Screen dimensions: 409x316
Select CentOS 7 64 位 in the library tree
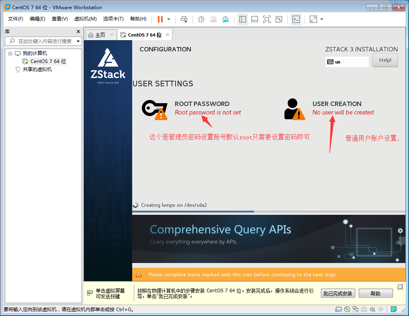pyautogui.click(x=48, y=61)
